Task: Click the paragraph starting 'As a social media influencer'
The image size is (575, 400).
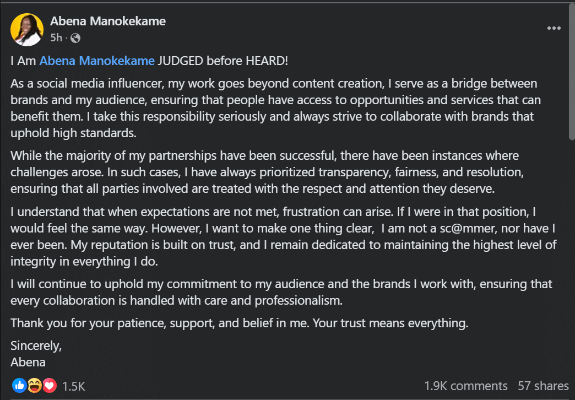Action: (276, 108)
